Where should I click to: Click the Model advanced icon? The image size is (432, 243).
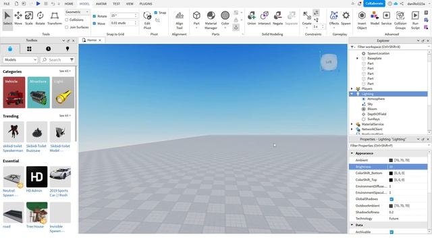click(375, 18)
